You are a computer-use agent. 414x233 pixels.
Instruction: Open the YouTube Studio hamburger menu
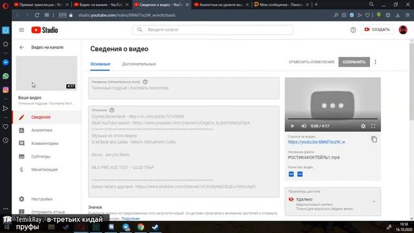(x=21, y=30)
